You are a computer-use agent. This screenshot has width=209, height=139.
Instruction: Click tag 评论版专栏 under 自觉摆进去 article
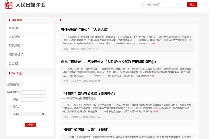tap(76, 81)
